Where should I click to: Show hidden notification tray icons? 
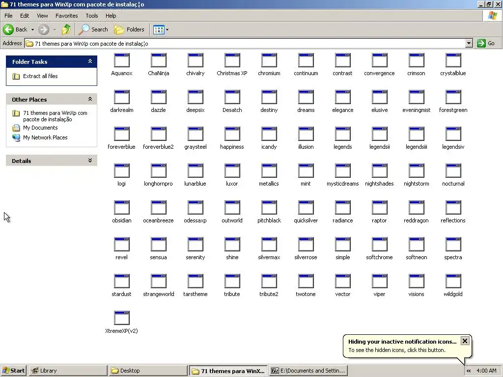coord(469,371)
